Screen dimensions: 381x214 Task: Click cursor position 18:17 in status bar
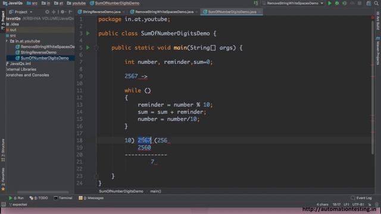(x=336, y=204)
